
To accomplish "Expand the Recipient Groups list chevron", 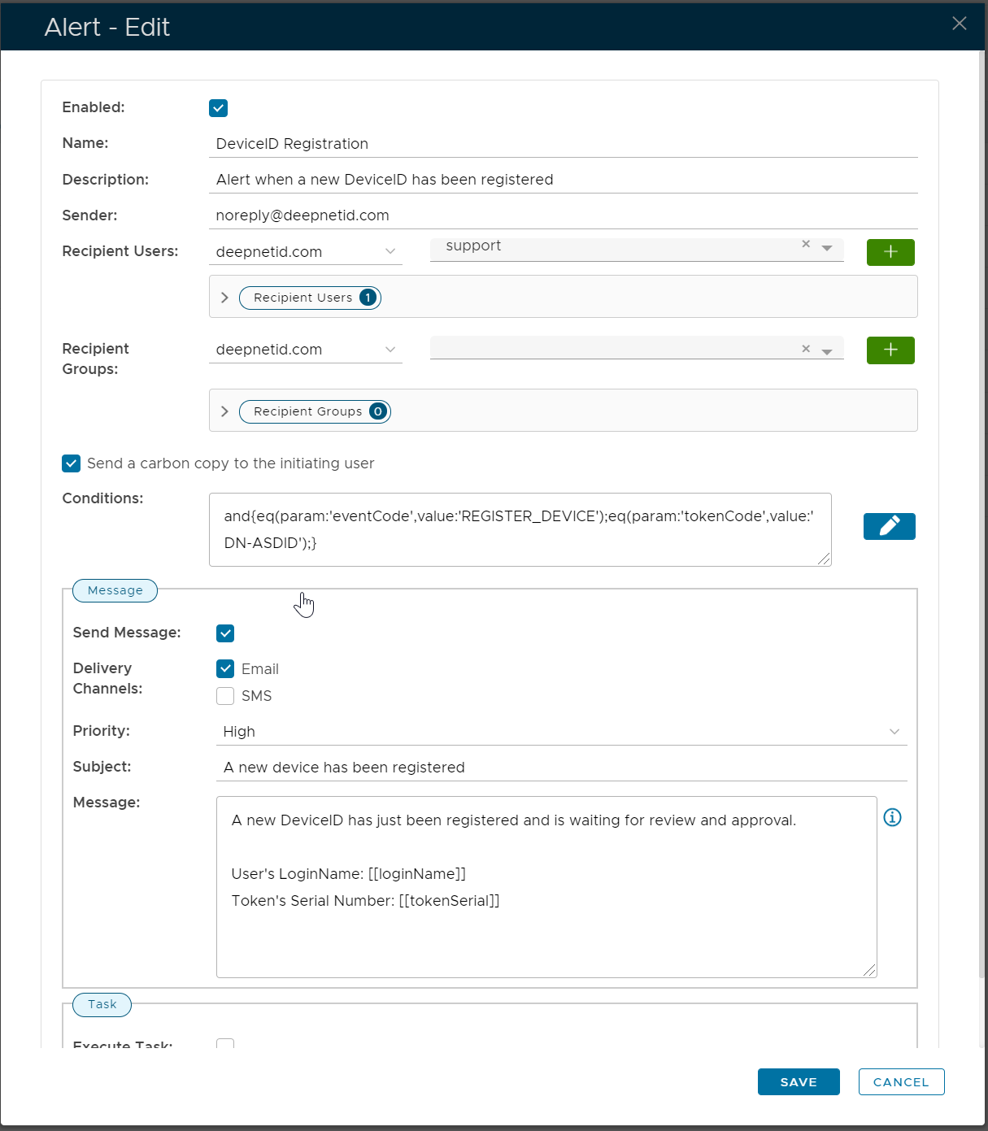I will pos(225,411).
